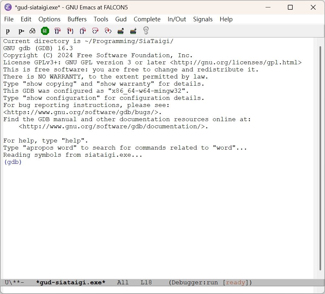Click the step-over next line icon
325x294 pixels.
tap(58, 31)
